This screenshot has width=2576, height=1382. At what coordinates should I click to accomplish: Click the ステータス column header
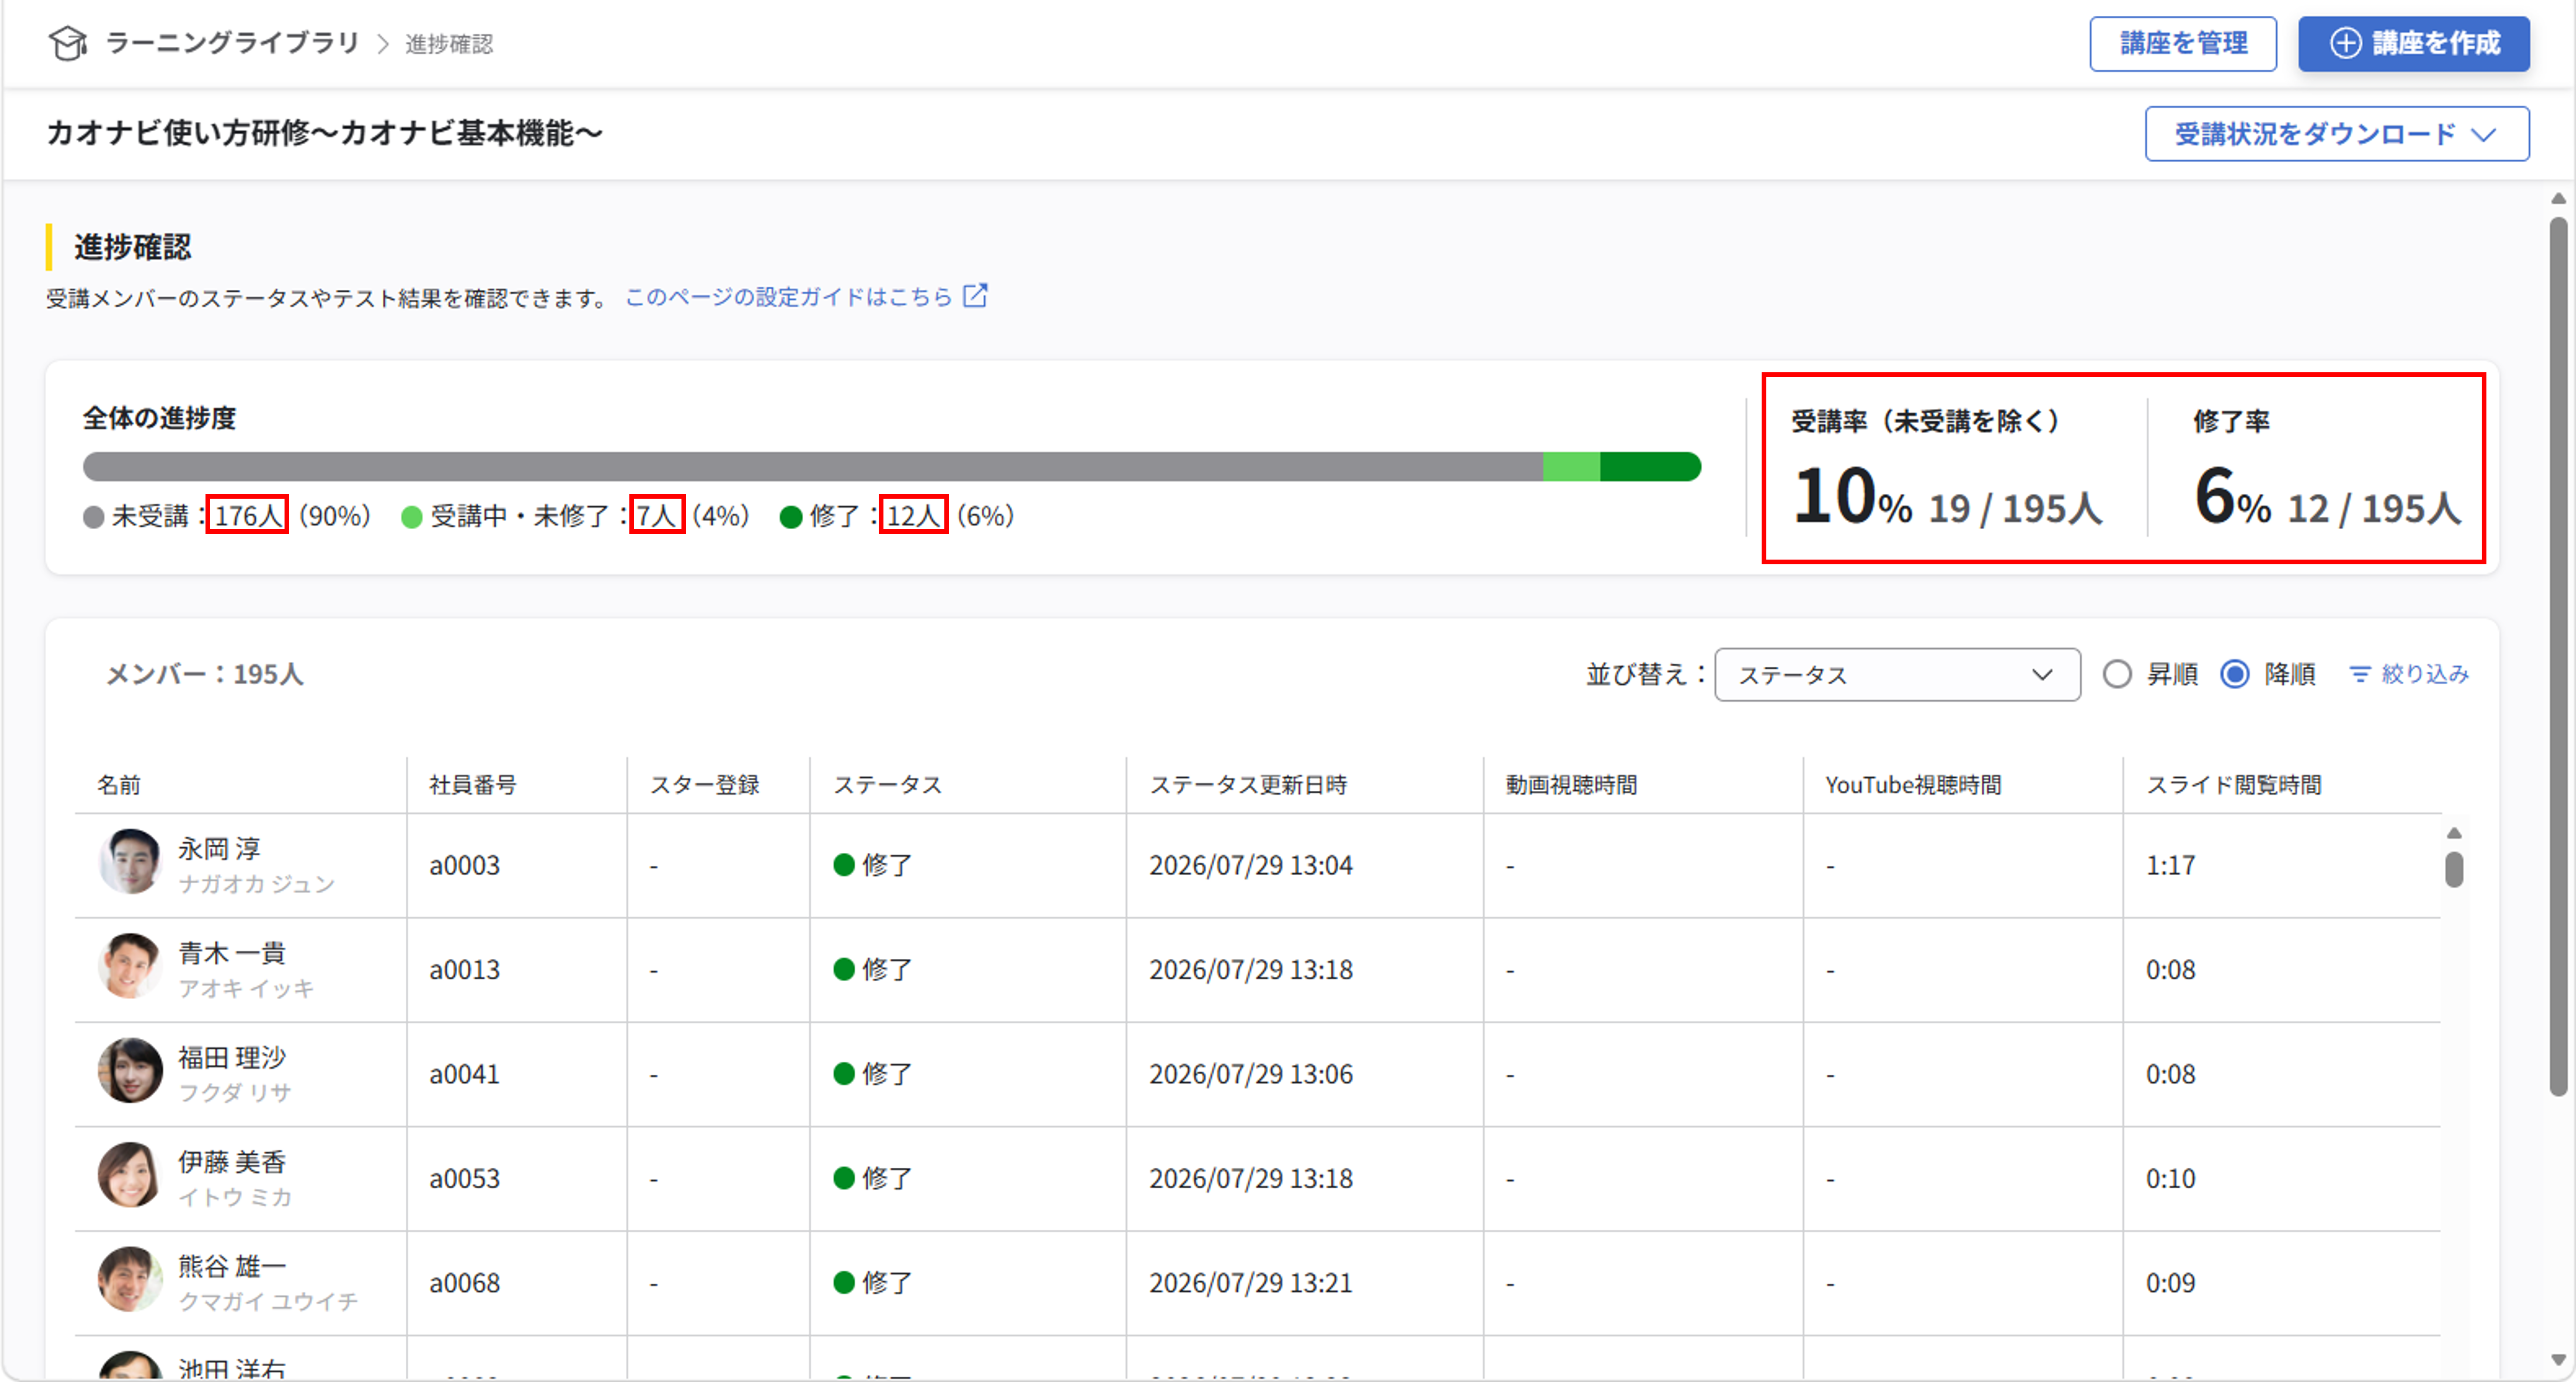pos(888,785)
